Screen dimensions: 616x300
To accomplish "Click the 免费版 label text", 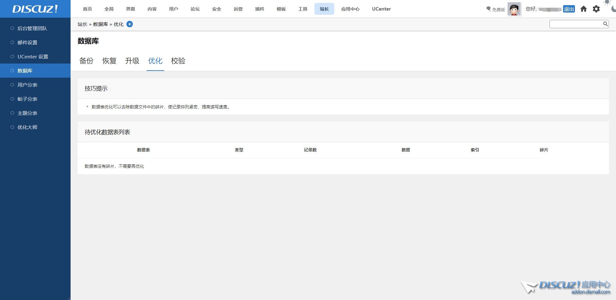I will coord(499,10).
